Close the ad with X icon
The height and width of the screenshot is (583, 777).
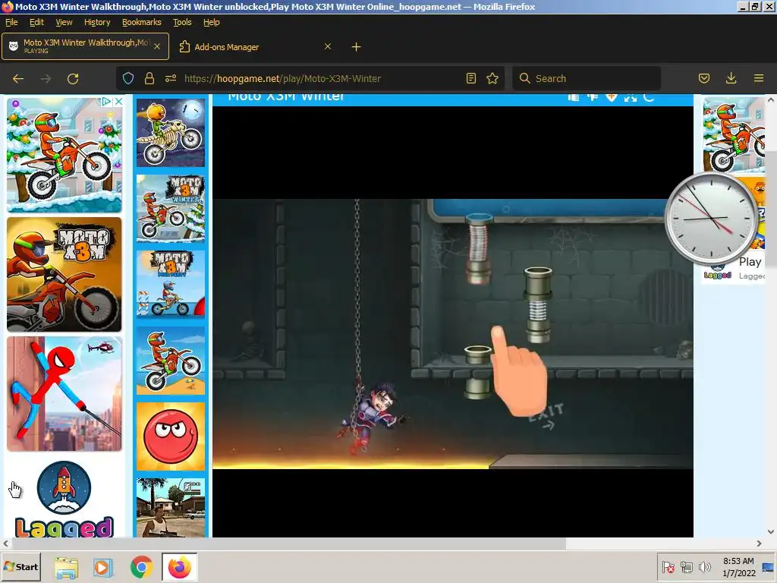click(x=118, y=102)
